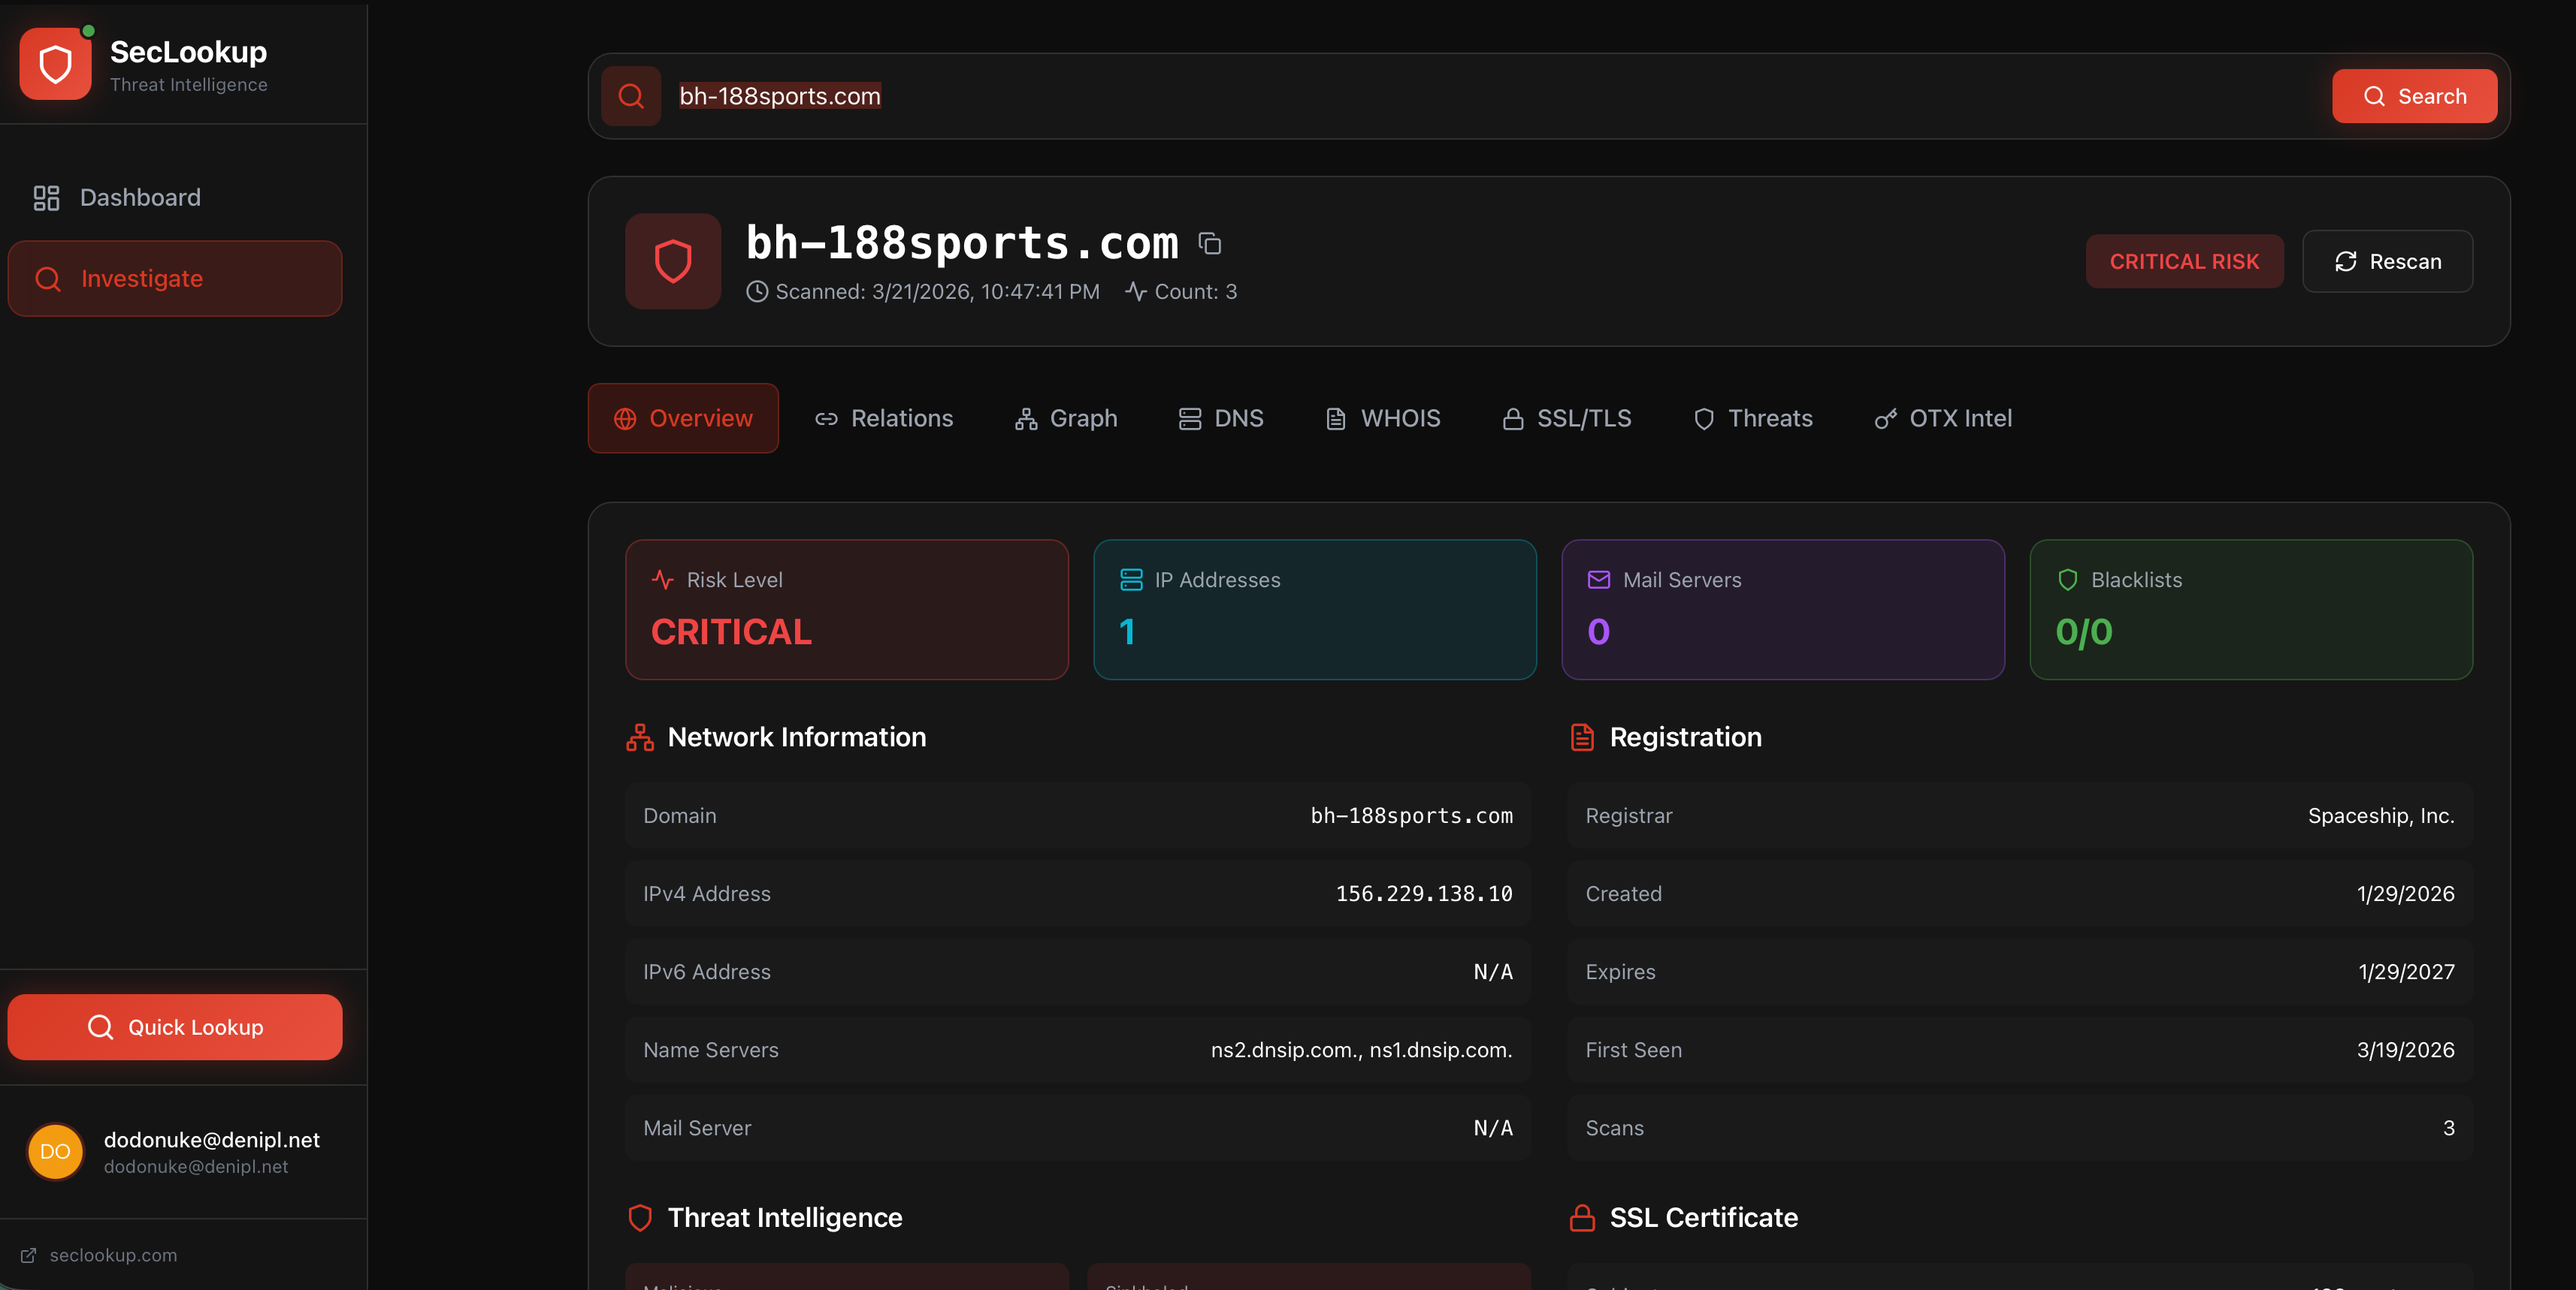Screen dimensions: 2576x1290
Task: Click the copy domain icon next to bh-188sports.com
Action: (x=1210, y=243)
